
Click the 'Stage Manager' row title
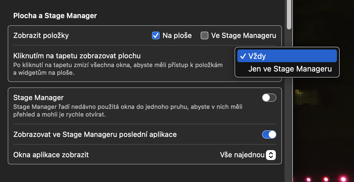pyautogui.click(x=39, y=98)
